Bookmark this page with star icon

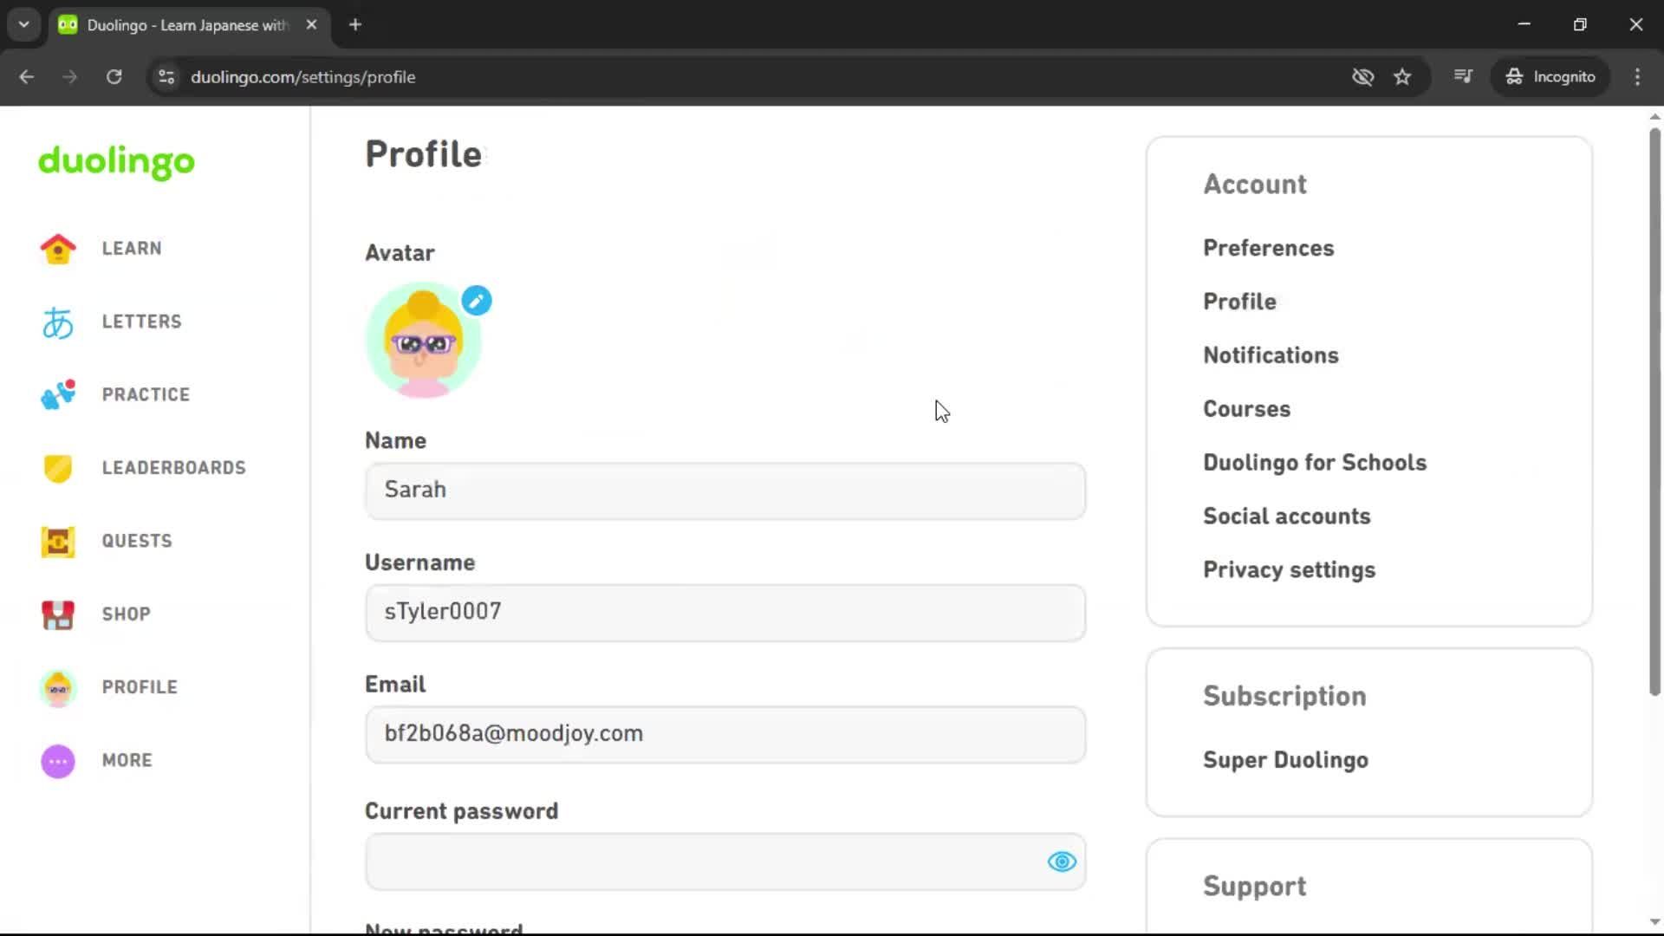(x=1402, y=77)
